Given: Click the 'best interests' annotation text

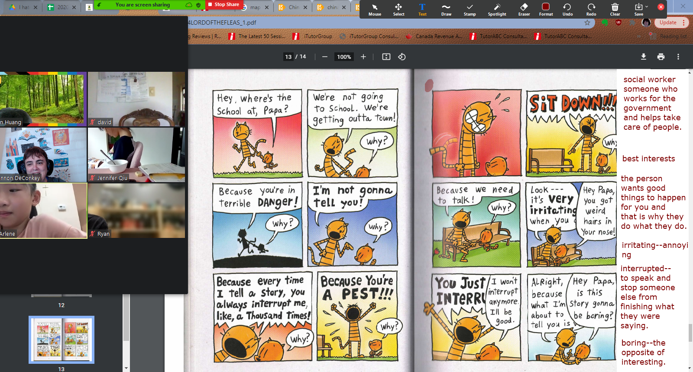Looking at the screenshot, I should (648, 159).
